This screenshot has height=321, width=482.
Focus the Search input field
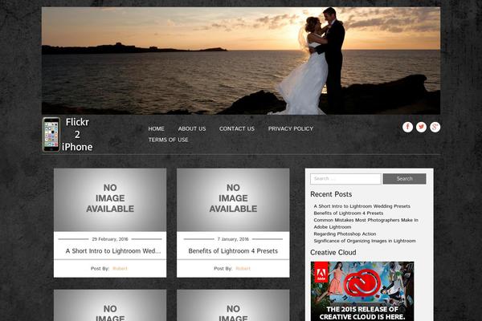[345, 179]
